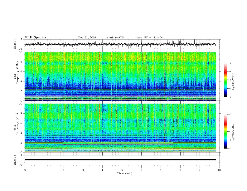Viewport: 247px width, 191px height.
Task: Click the 'ch.3(V)' waveform axis label
Action: coord(15,160)
